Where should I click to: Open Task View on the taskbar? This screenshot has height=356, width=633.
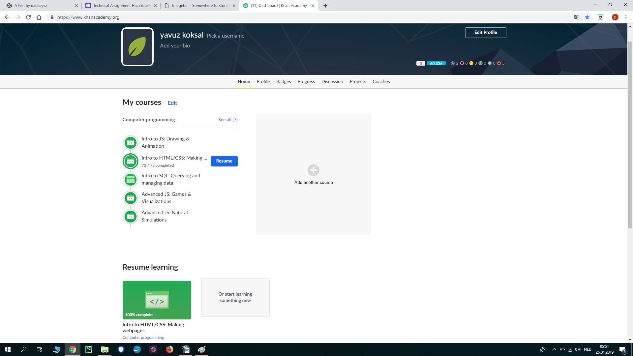pyautogui.click(x=40, y=349)
